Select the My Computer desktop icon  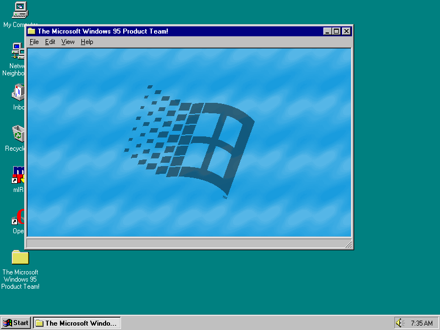(20, 10)
